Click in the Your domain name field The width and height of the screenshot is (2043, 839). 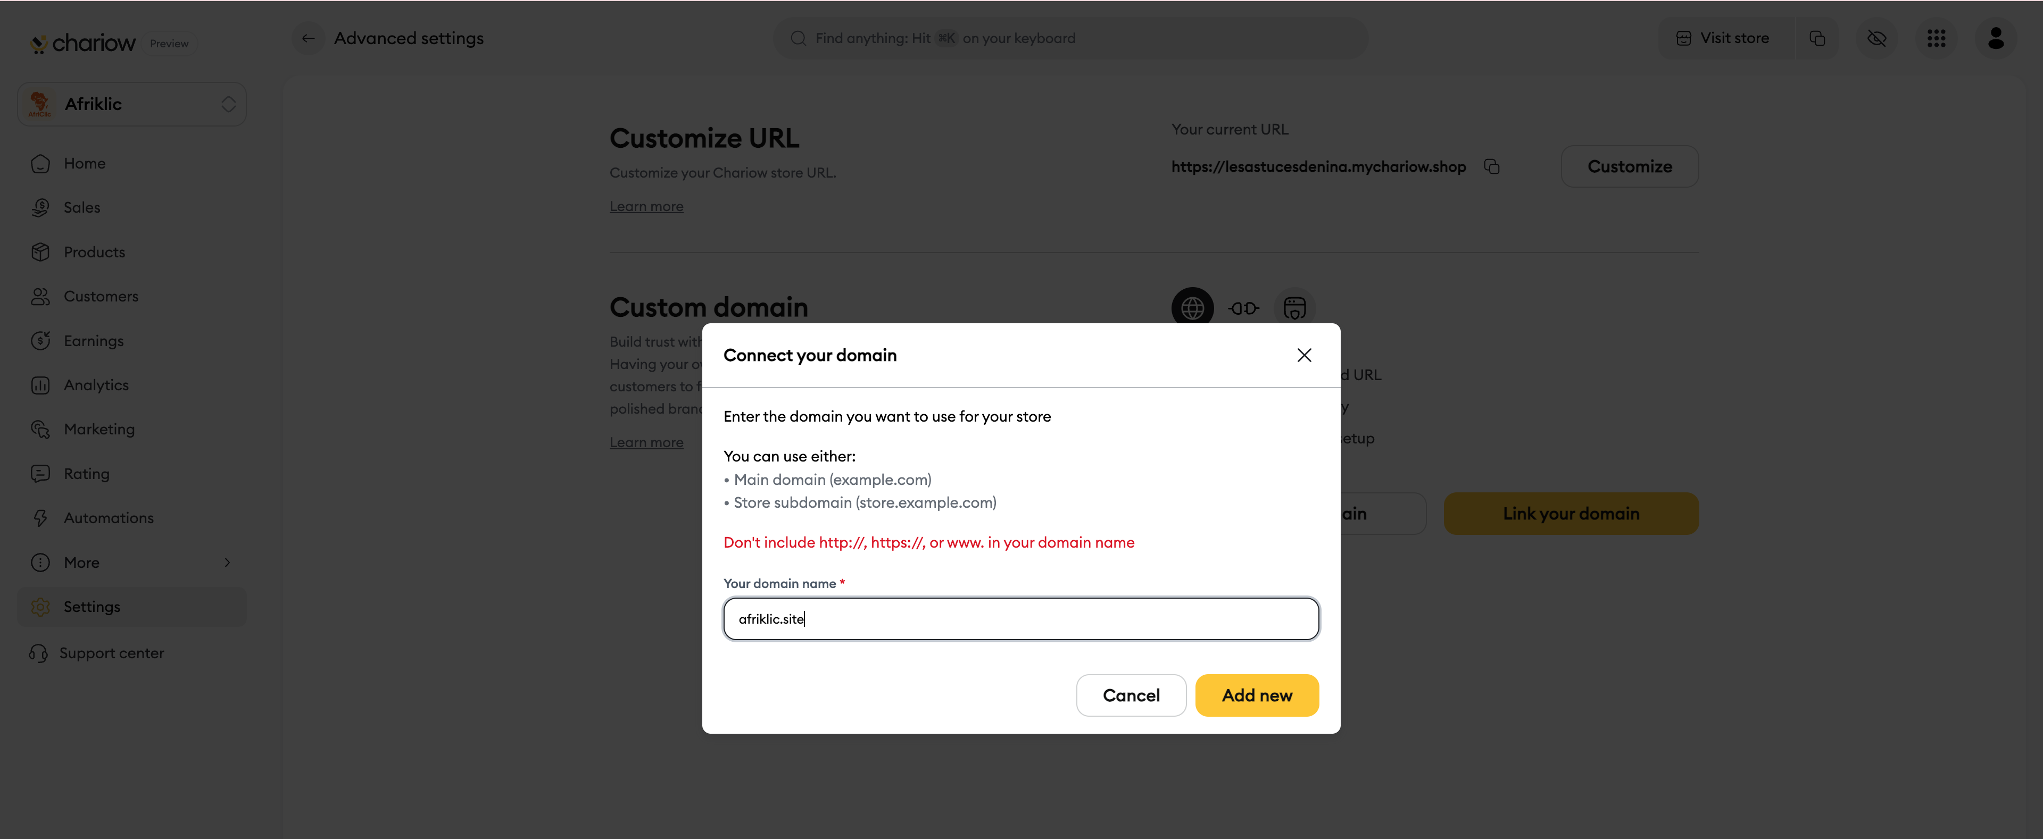point(1021,619)
